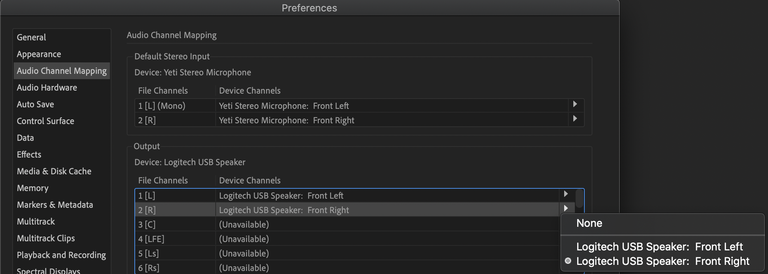The image size is (768, 274).
Task: Expand input channel 1 [L] (Mono) dropdown arrow
Action: coord(575,104)
